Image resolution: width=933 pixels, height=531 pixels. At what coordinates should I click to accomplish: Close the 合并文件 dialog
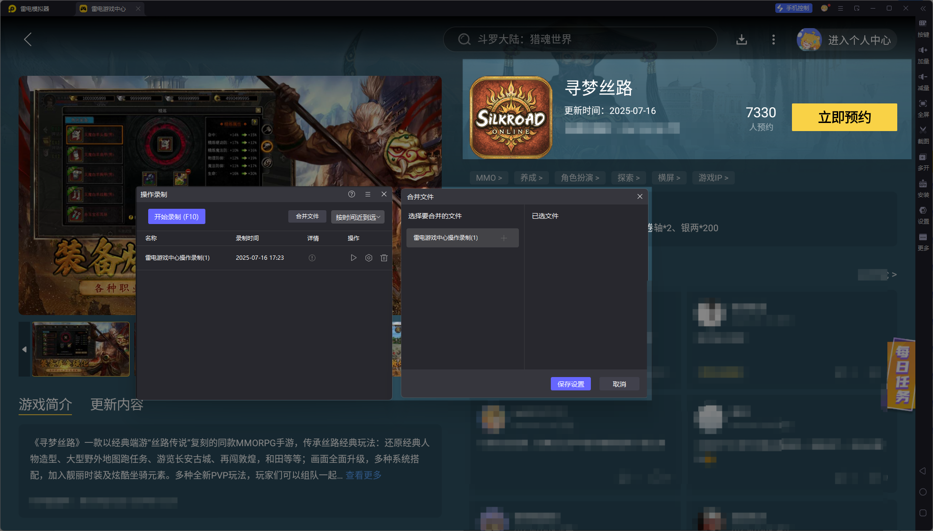click(640, 196)
